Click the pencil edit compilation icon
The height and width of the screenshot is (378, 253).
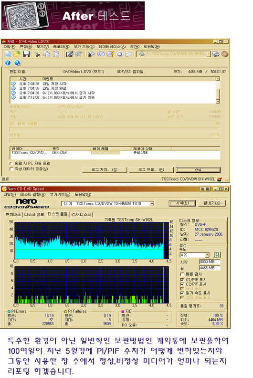pos(70,54)
